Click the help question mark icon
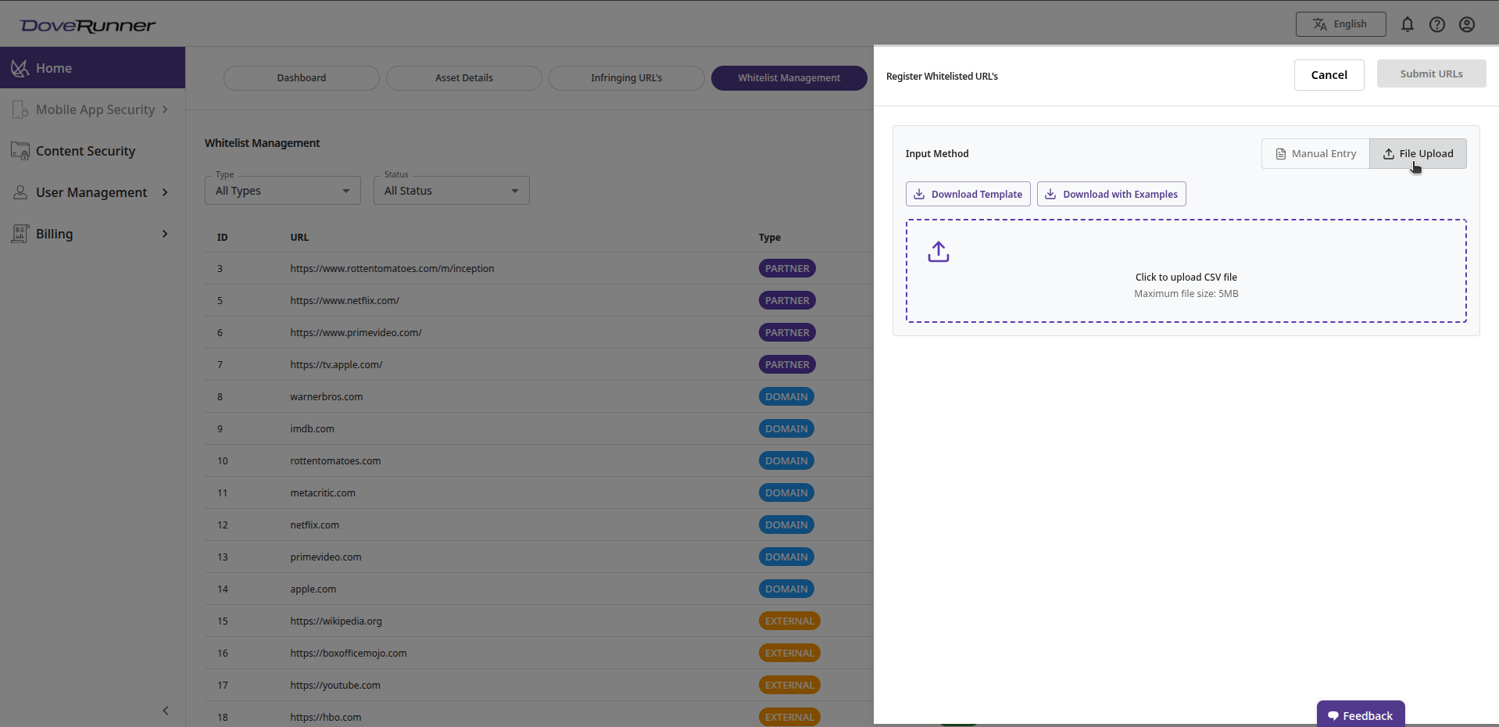1499x727 pixels. (1437, 24)
